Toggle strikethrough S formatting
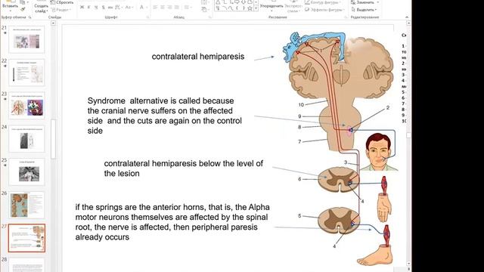 pyautogui.click(x=103, y=7)
